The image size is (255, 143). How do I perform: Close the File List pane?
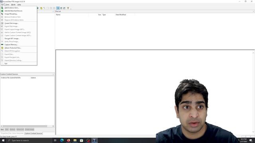(x=253, y=12)
